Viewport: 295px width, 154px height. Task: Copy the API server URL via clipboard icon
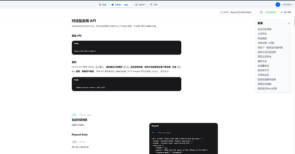[x=261, y=12]
